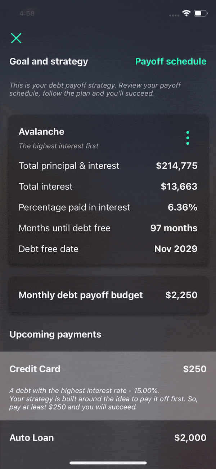The width and height of the screenshot is (216, 469).
Task: Tap the Percentage paid in interest row
Action: [x=108, y=207]
